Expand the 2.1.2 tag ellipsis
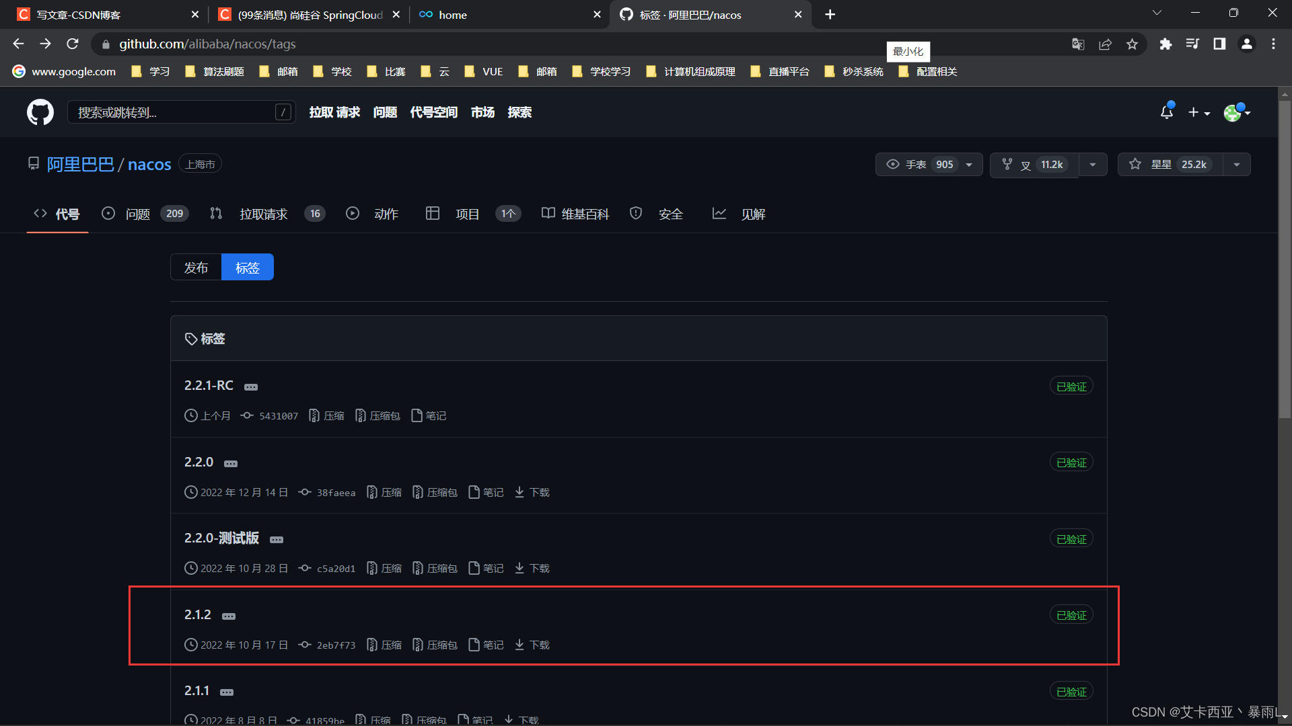Viewport: 1292px width, 726px height. [229, 616]
